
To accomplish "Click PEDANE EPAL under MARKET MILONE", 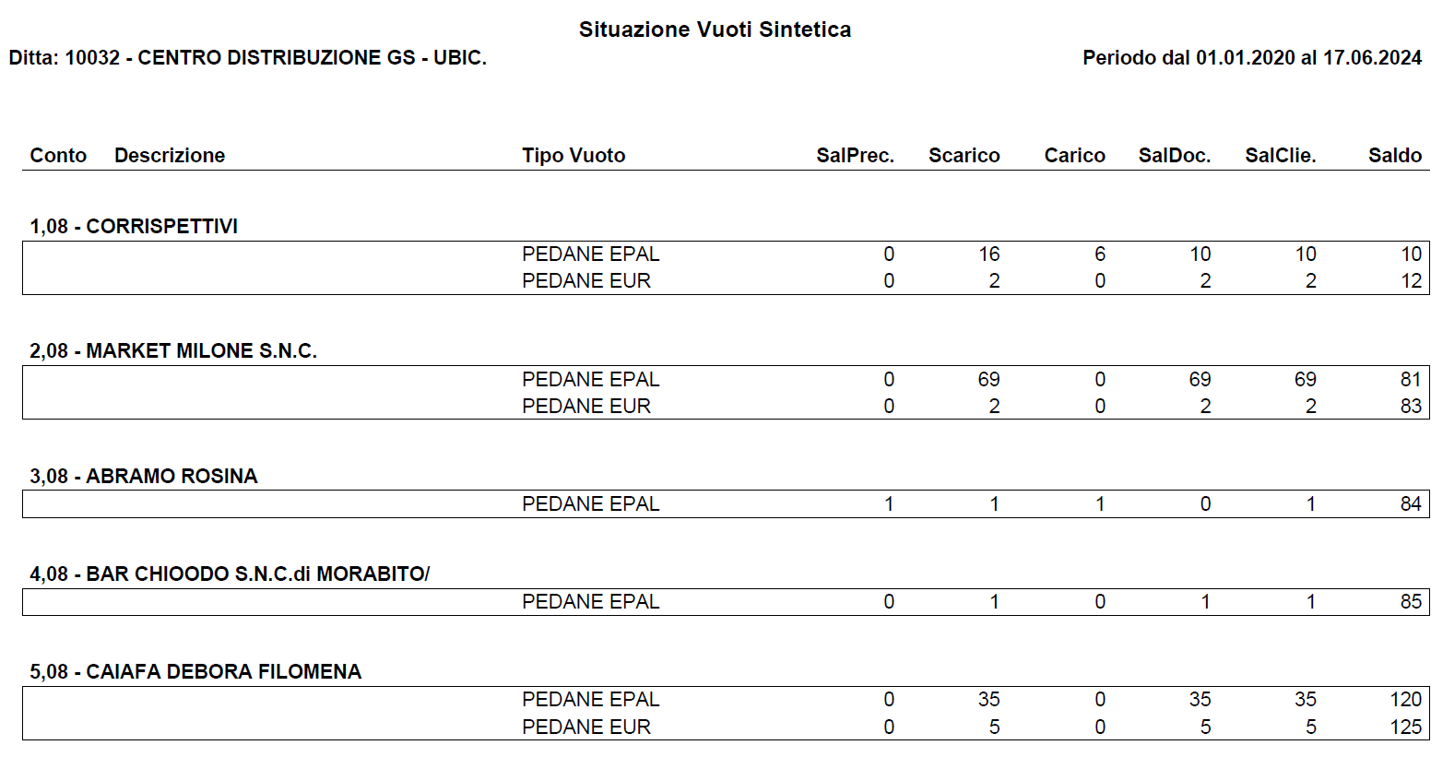I will tap(590, 379).
